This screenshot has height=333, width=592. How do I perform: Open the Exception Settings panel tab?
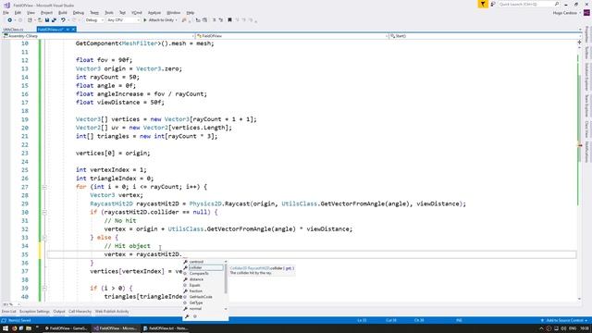point(34,312)
